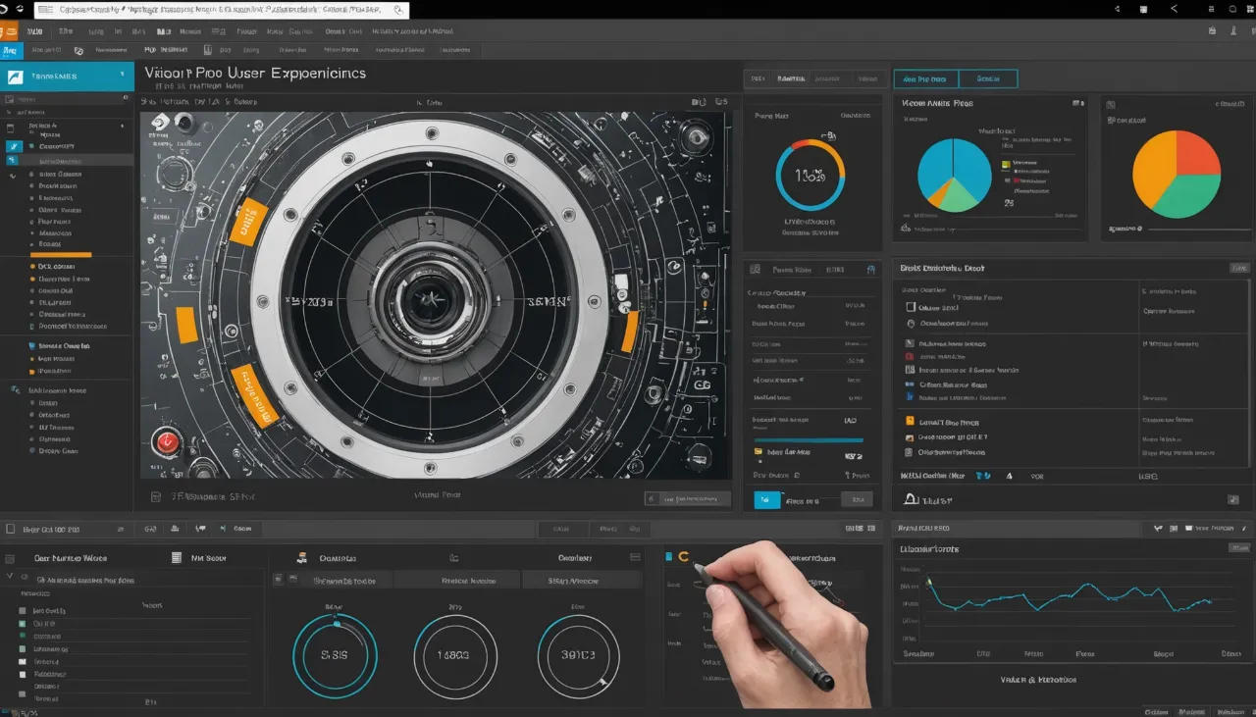Click the left blue-outlined button above the pie charts
The width and height of the screenshot is (1256, 717).
pyautogui.click(x=925, y=78)
